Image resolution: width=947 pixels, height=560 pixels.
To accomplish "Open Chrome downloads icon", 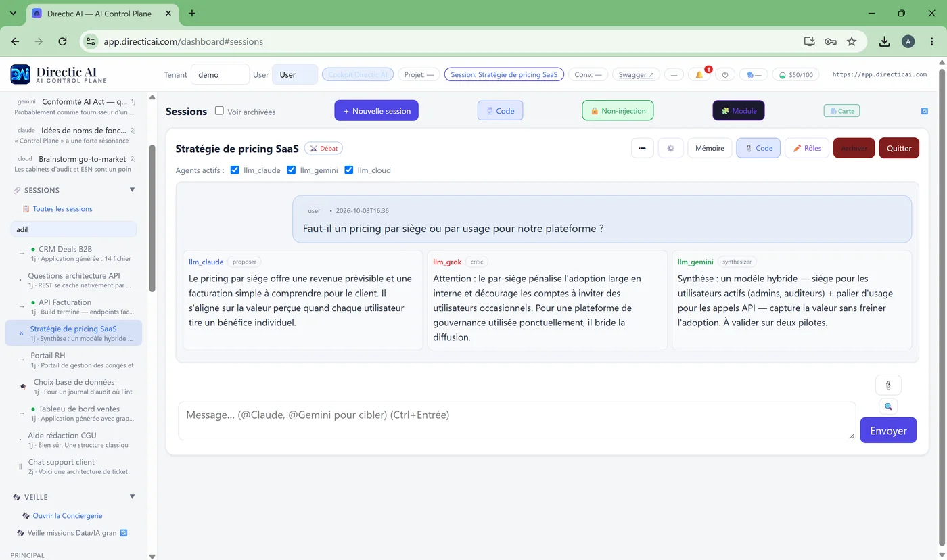I will pos(884,41).
